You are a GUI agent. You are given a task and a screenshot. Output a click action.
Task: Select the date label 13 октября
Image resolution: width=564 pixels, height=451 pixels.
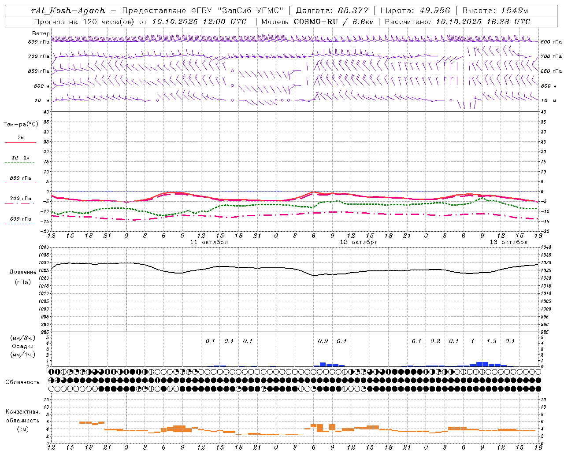coord(508,242)
